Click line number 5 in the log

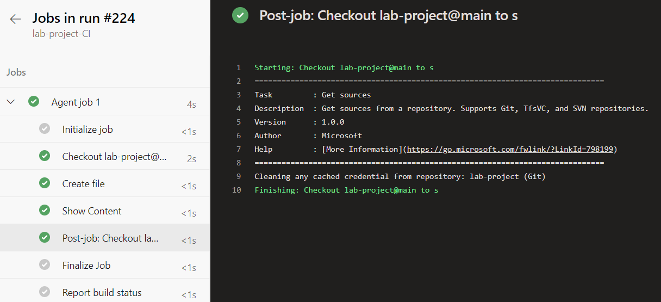(239, 122)
